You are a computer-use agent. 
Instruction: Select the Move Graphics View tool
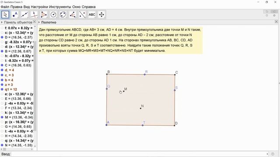101,14
